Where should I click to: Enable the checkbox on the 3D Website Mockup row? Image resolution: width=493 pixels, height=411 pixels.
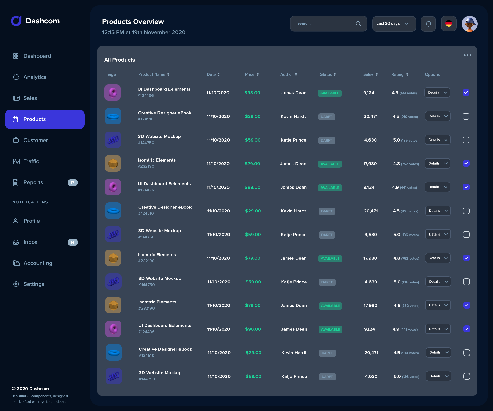[x=466, y=140]
